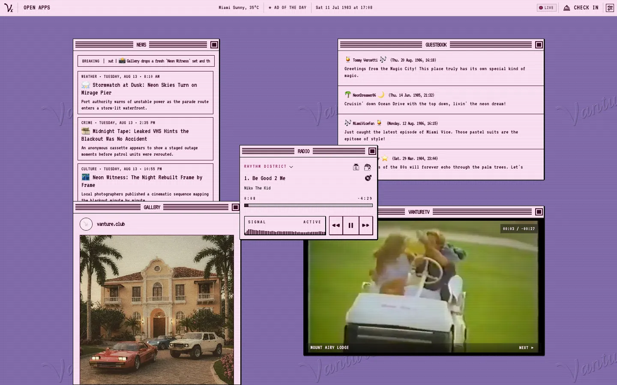Select Tommy Vercetti's guestbook entry name

[x=365, y=60]
